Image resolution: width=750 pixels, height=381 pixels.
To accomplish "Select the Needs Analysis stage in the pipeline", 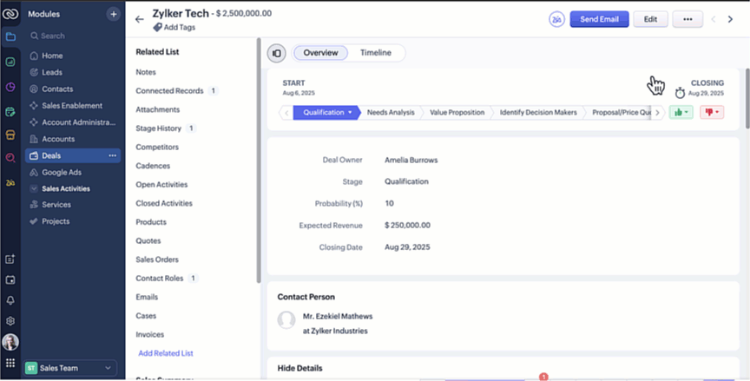I will tap(390, 112).
